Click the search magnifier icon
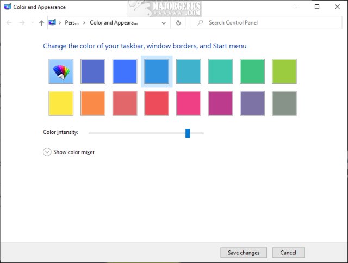 [200, 22]
